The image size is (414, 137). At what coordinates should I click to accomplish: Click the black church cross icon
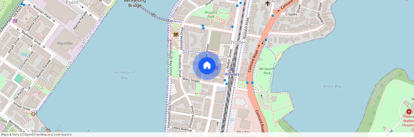click(x=268, y=4)
